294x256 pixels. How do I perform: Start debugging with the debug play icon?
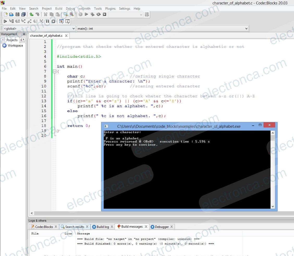click(5, 21)
